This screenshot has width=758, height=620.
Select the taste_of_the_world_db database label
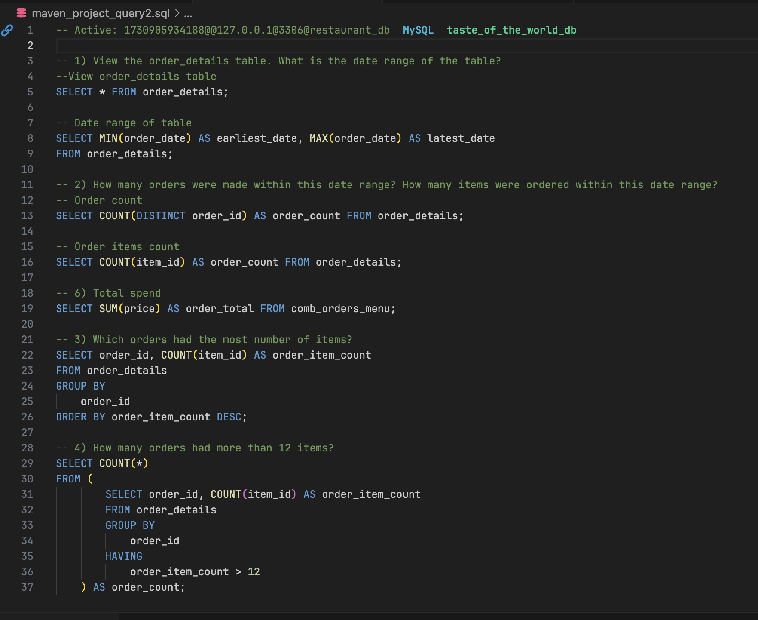click(x=511, y=30)
